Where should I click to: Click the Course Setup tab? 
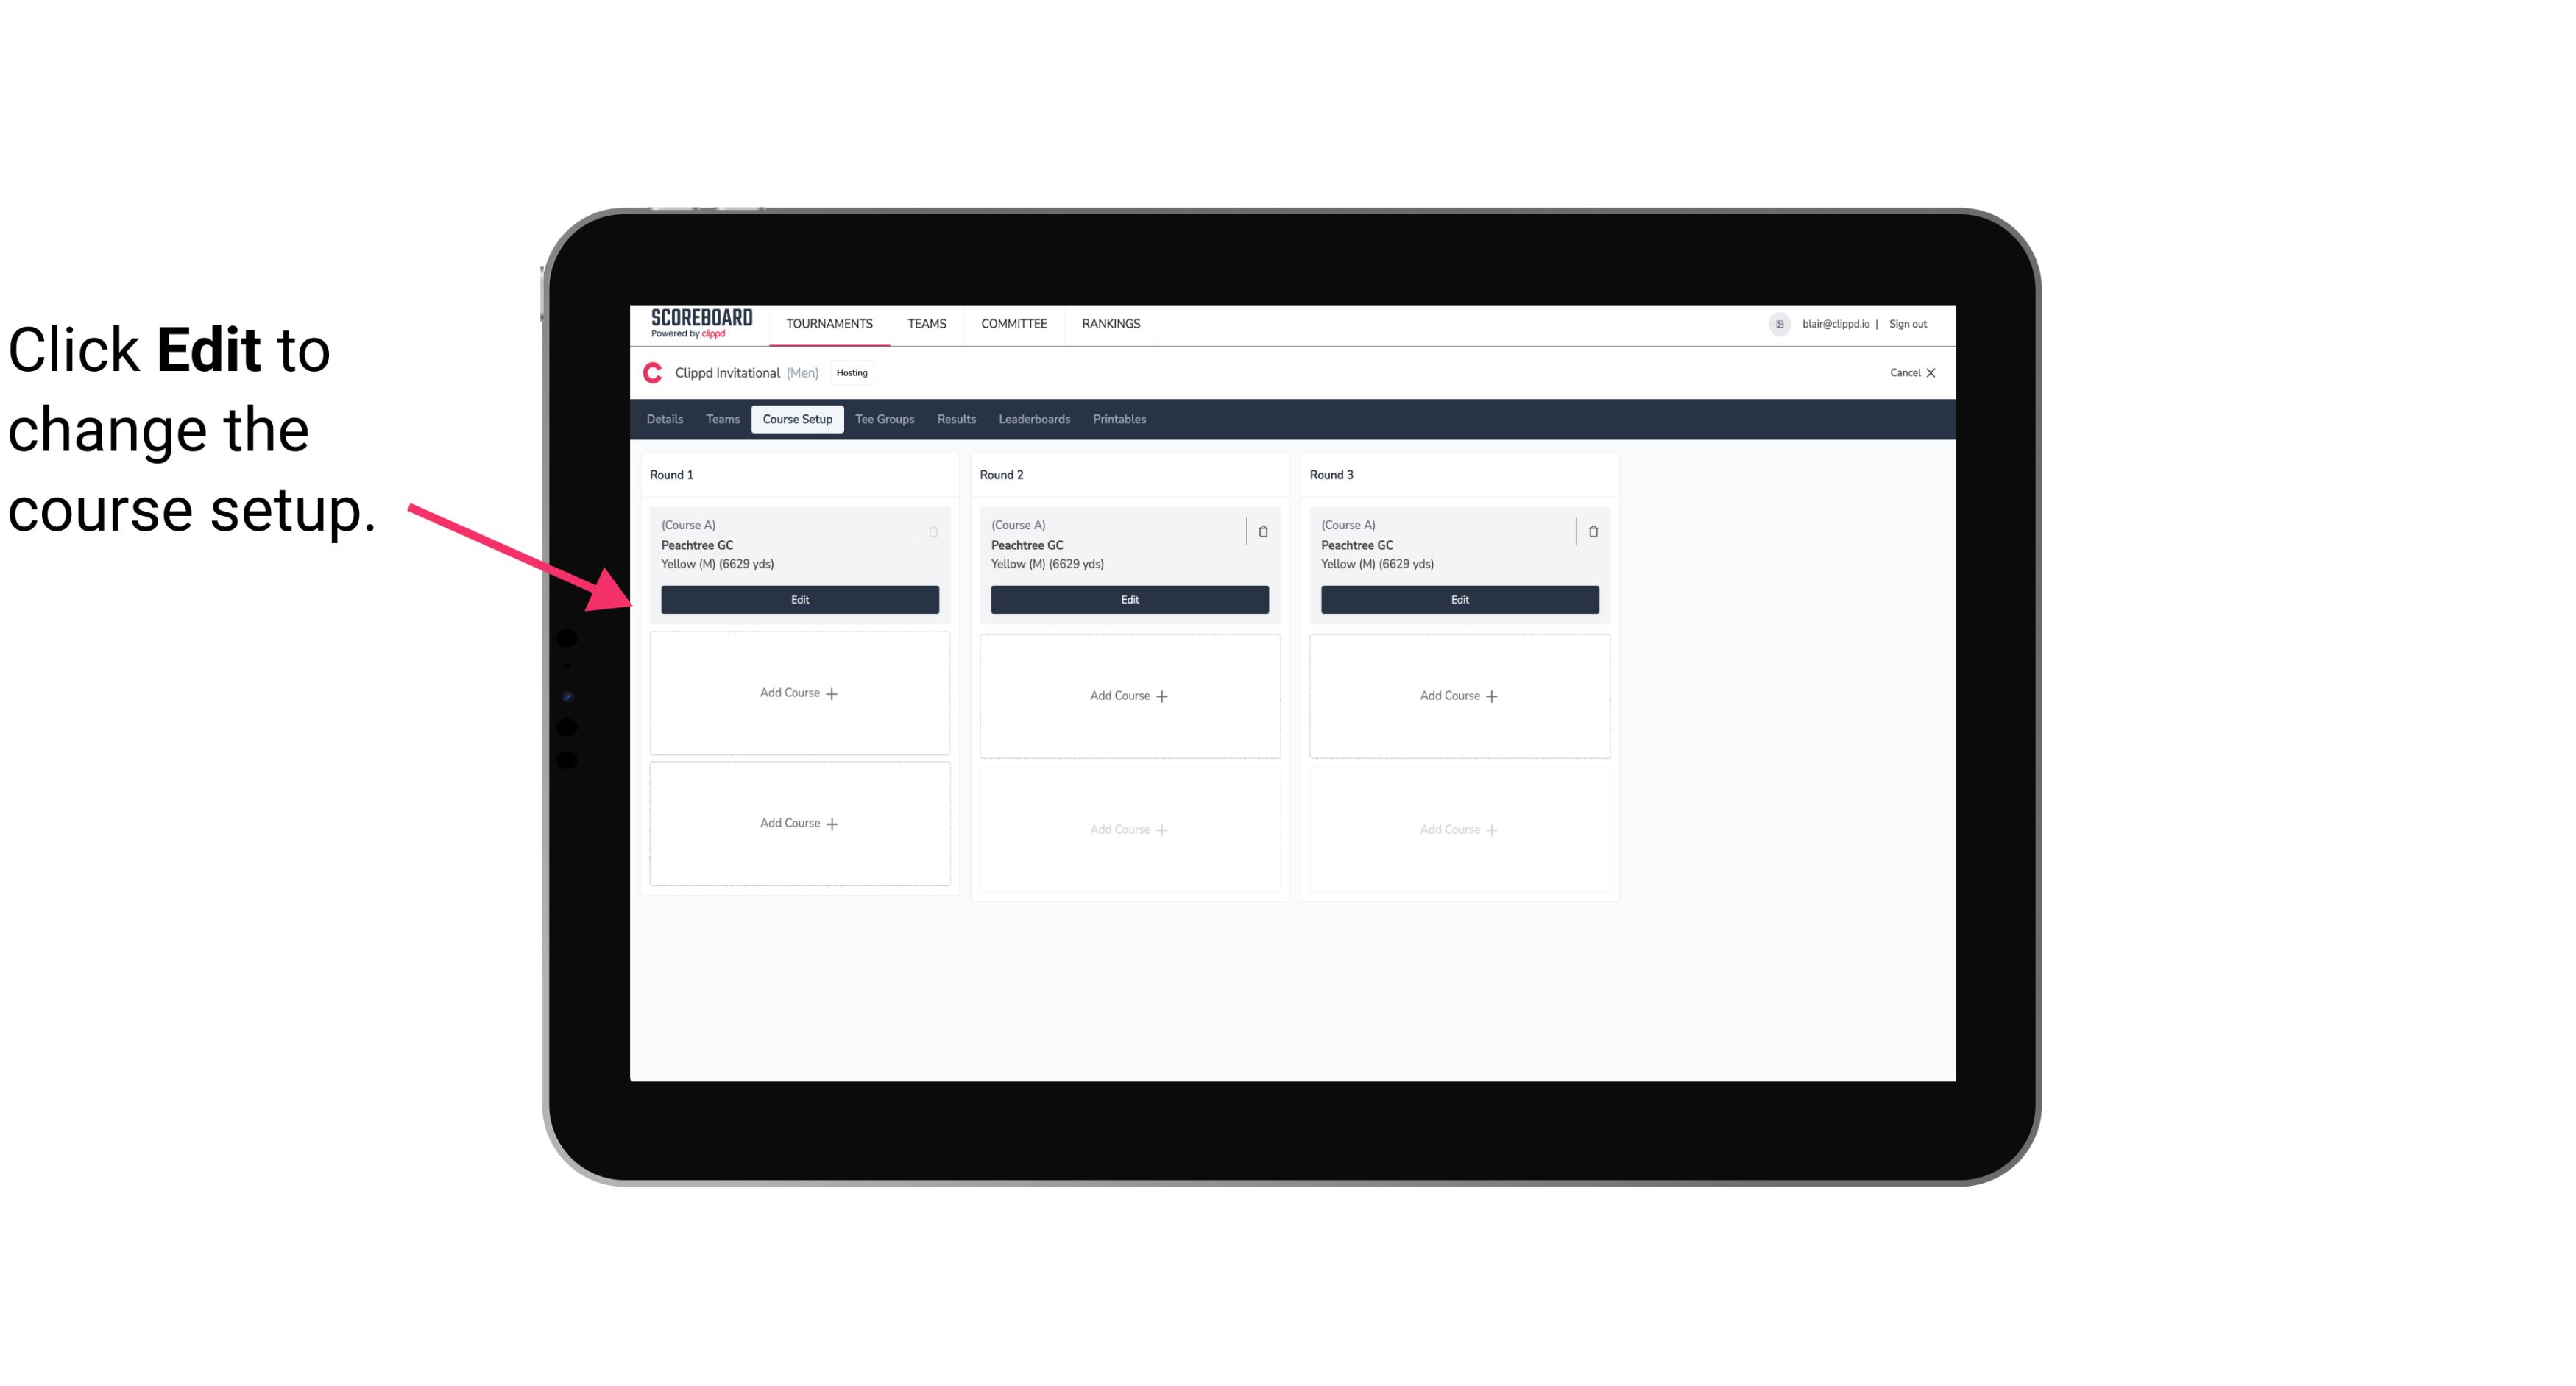tap(796, 420)
